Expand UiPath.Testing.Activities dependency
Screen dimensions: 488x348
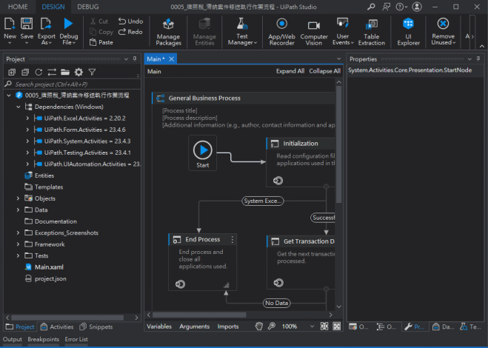[x=27, y=153]
